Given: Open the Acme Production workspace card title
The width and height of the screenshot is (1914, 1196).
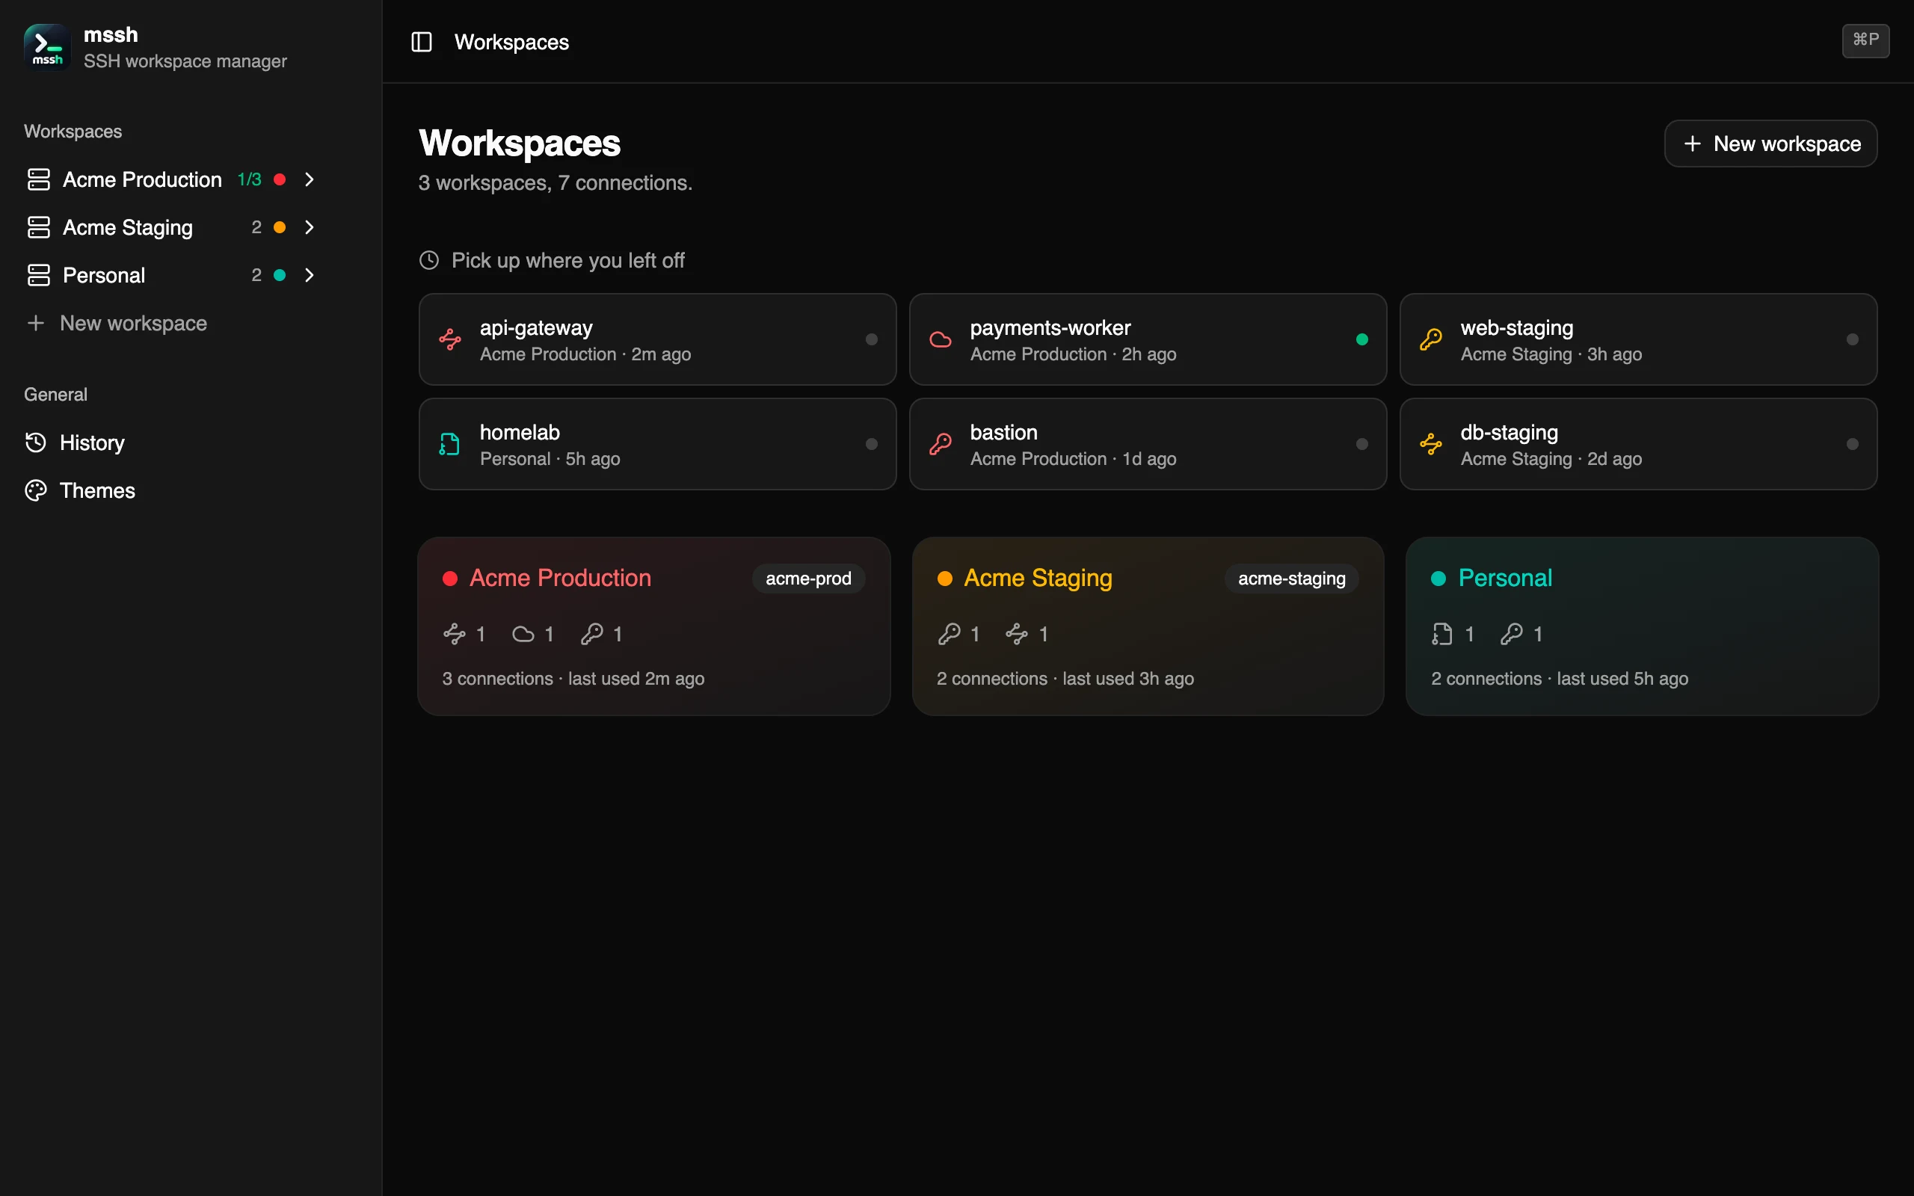Looking at the screenshot, I should [x=560, y=579].
